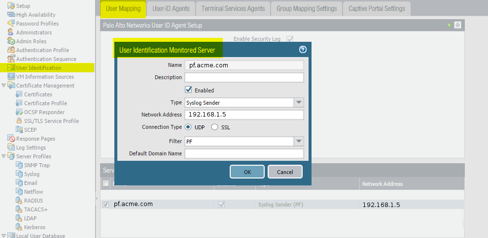
Task: Click the help icon in dialog header
Action: [303, 50]
